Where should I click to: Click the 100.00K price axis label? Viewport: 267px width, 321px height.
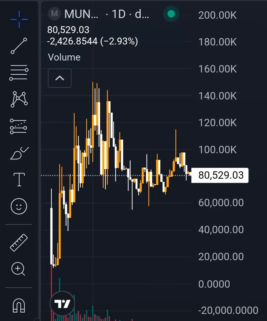[x=218, y=150]
